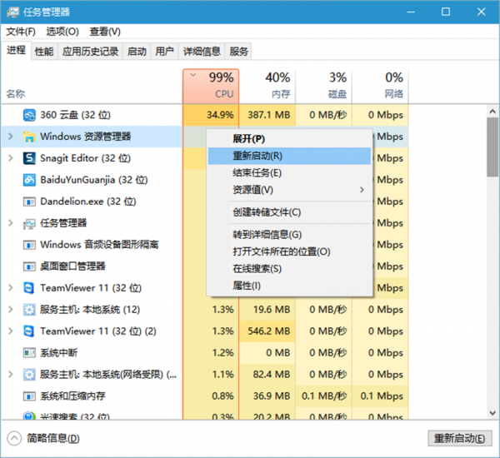The width and height of the screenshot is (500, 458).
Task: Switch to the 详细信息 tab
Action: [202, 52]
